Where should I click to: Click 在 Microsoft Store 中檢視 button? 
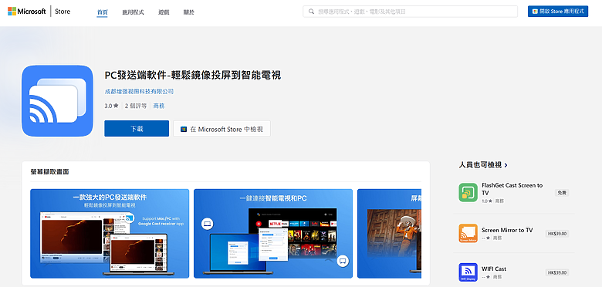tap(222, 129)
